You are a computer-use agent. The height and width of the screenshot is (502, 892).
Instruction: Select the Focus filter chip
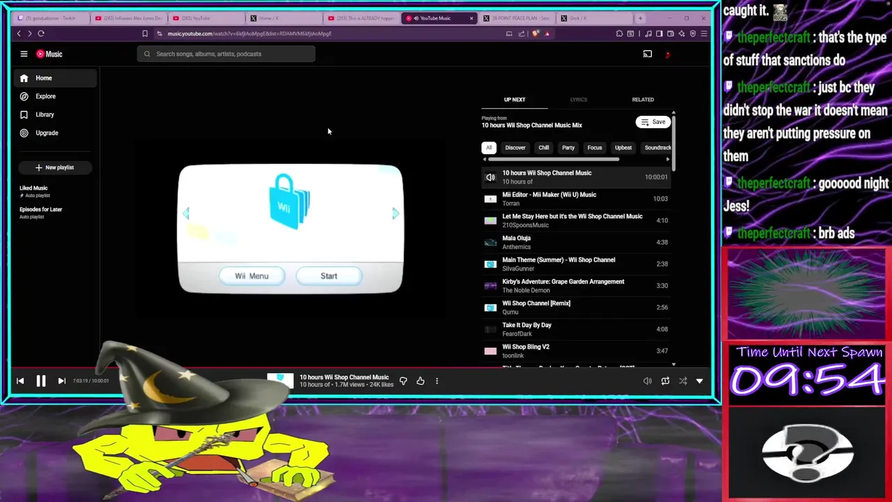(x=594, y=148)
